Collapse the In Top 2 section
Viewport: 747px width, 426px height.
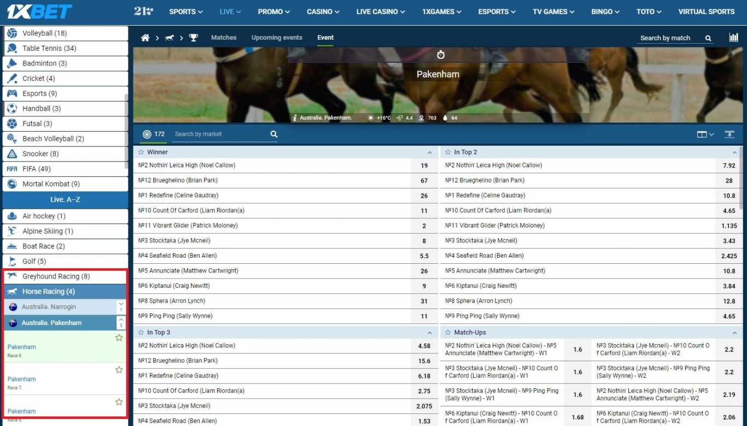pyautogui.click(x=734, y=152)
